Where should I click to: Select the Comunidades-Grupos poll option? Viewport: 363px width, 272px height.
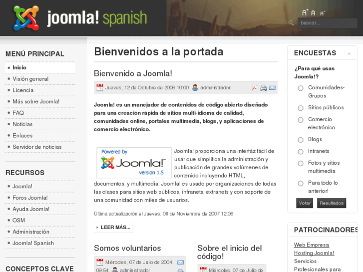tap(301, 88)
